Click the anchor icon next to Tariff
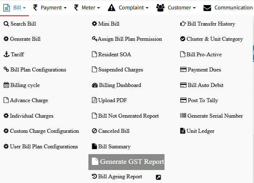 click(7, 55)
